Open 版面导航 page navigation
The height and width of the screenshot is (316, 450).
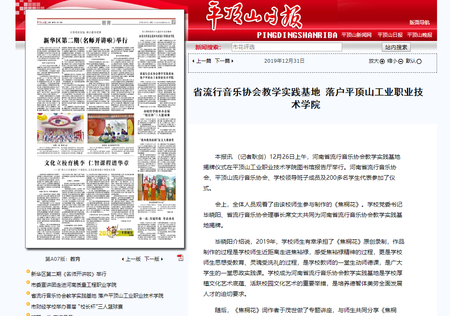[419, 23]
